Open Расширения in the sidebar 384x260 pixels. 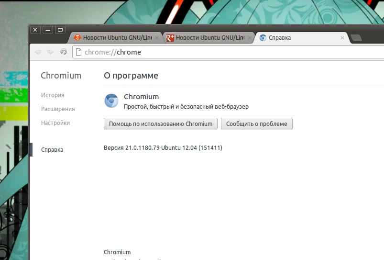[x=58, y=109]
